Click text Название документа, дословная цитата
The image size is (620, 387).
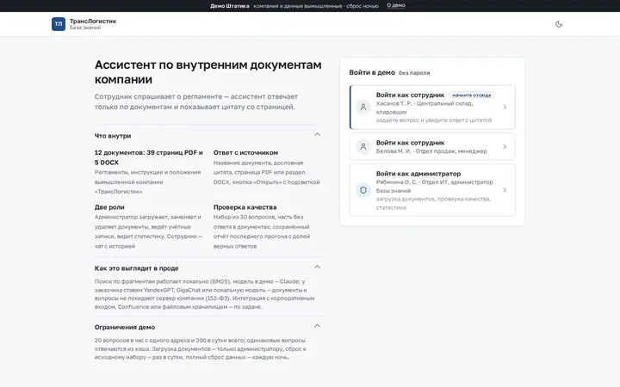click(x=266, y=173)
